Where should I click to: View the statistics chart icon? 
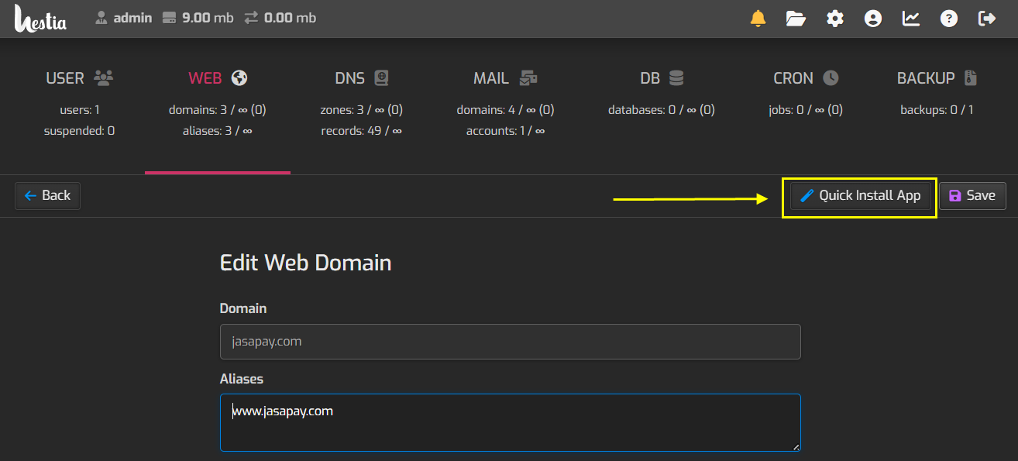pos(911,19)
